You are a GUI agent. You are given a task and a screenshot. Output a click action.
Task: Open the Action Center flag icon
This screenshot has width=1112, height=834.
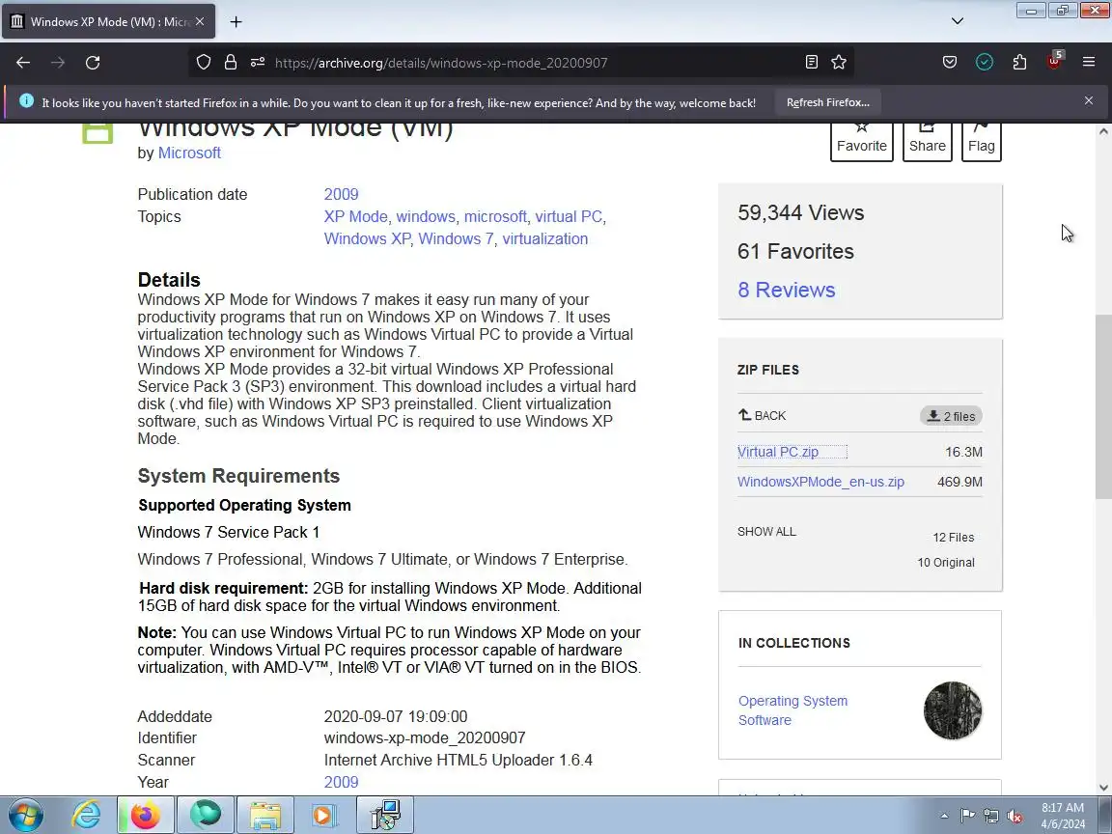point(967,816)
